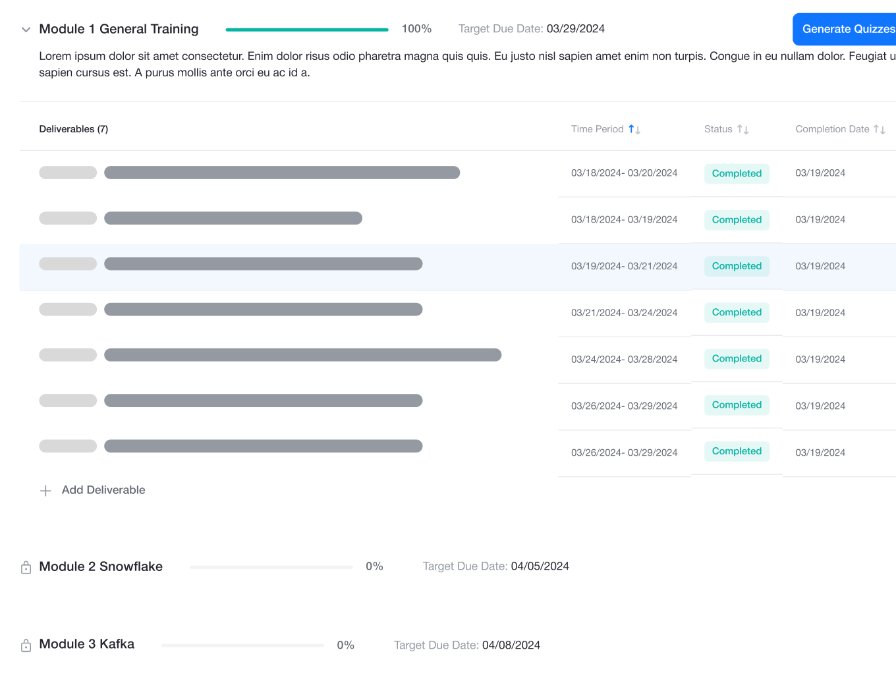
Task: Select the Status column header
Action: [719, 129]
